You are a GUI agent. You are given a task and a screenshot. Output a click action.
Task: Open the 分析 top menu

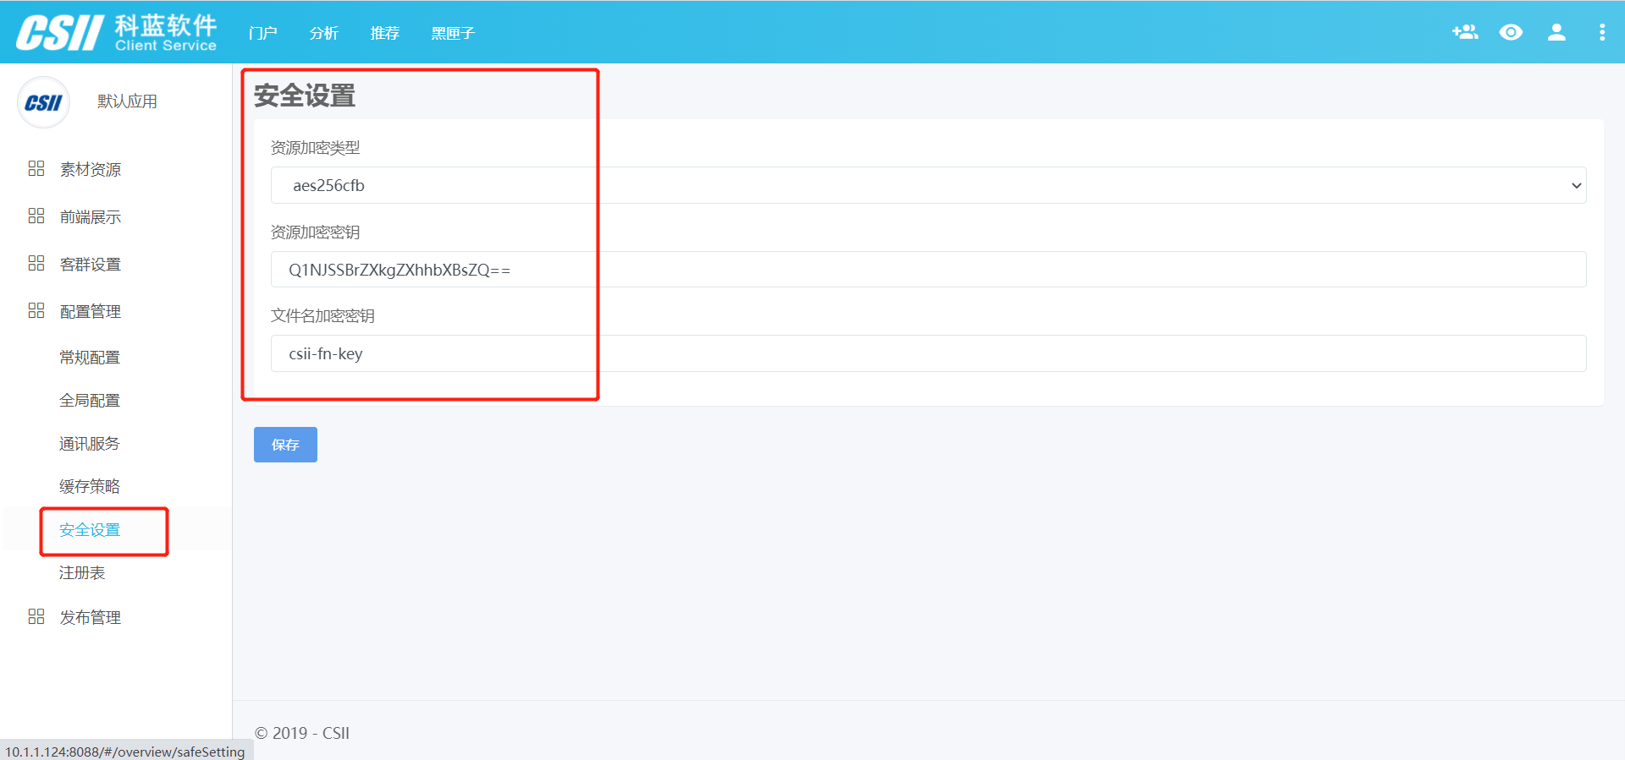pyautogui.click(x=323, y=33)
